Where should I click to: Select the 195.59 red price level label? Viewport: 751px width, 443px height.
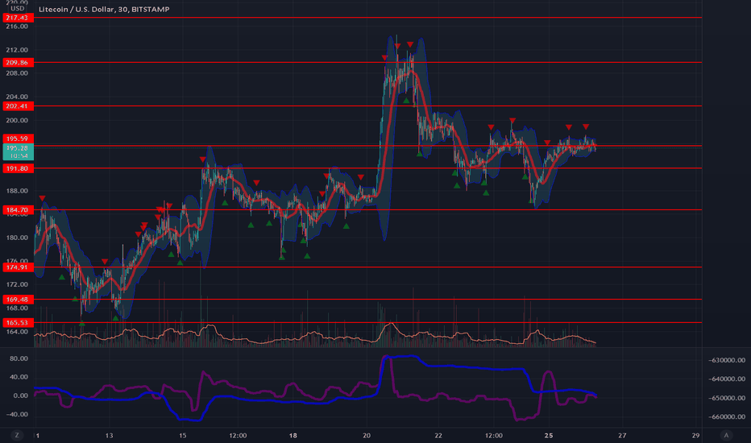tap(18, 139)
